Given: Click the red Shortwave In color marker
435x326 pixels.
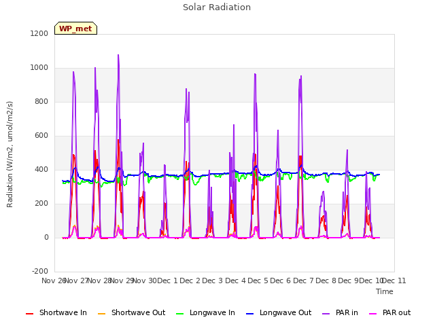Looking at the screenshot, I should coord(29,314).
